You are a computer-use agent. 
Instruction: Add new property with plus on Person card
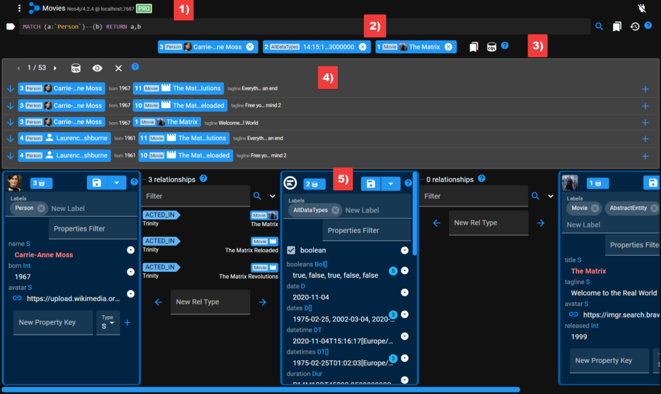(127, 322)
